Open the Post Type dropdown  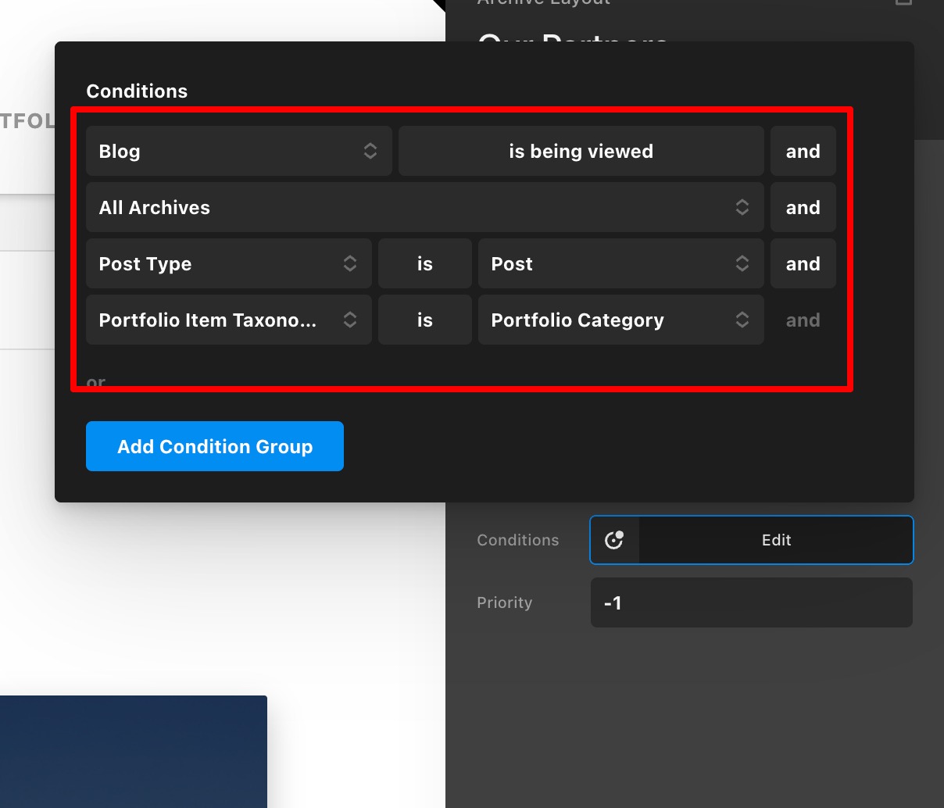[228, 264]
